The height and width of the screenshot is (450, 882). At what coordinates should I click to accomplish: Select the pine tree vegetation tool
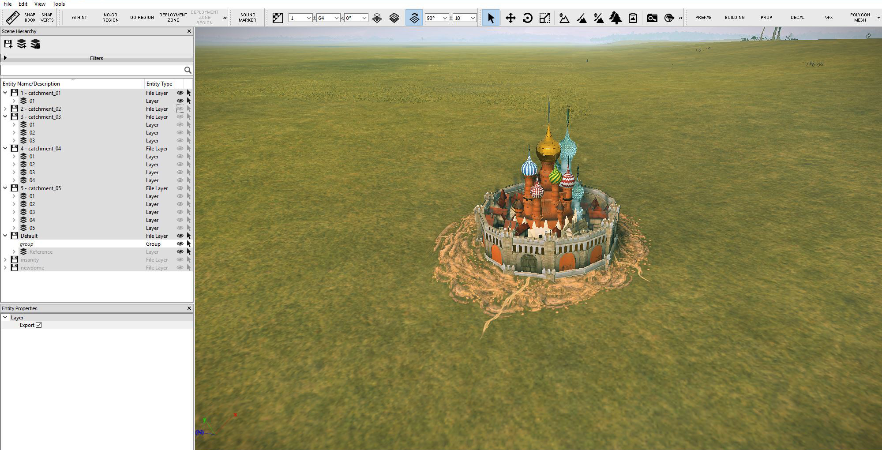[x=616, y=18]
